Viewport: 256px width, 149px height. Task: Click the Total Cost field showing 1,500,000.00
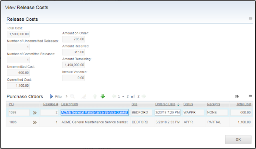tap(18, 34)
